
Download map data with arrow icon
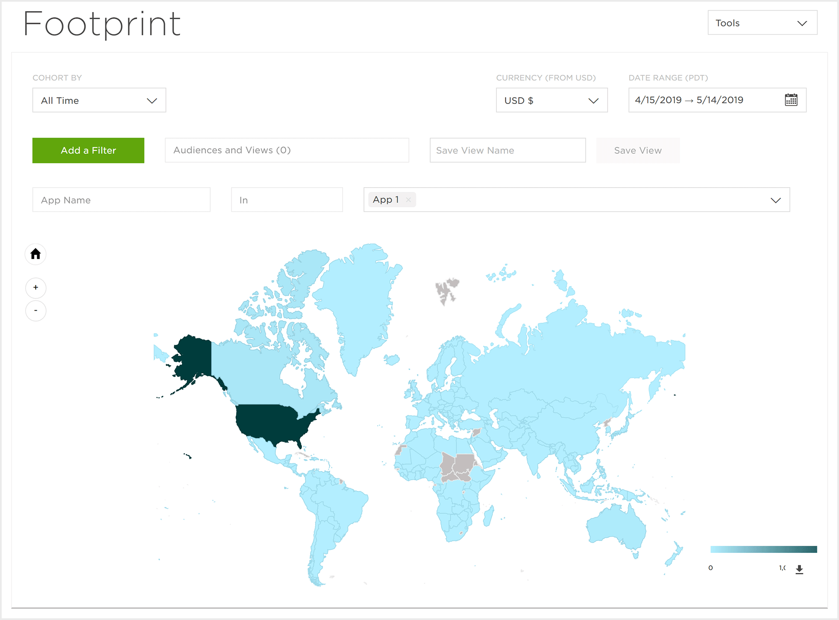[x=799, y=569]
